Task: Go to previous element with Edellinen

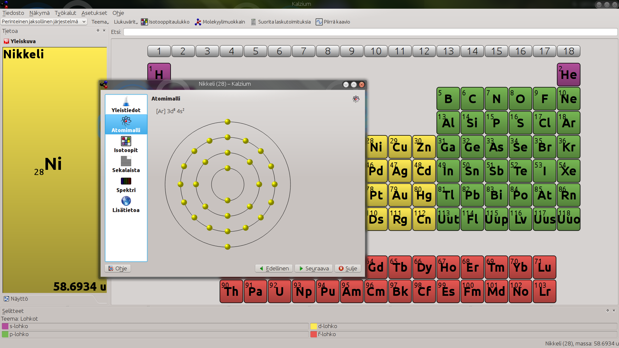Action: pyautogui.click(x=274, y=268)
